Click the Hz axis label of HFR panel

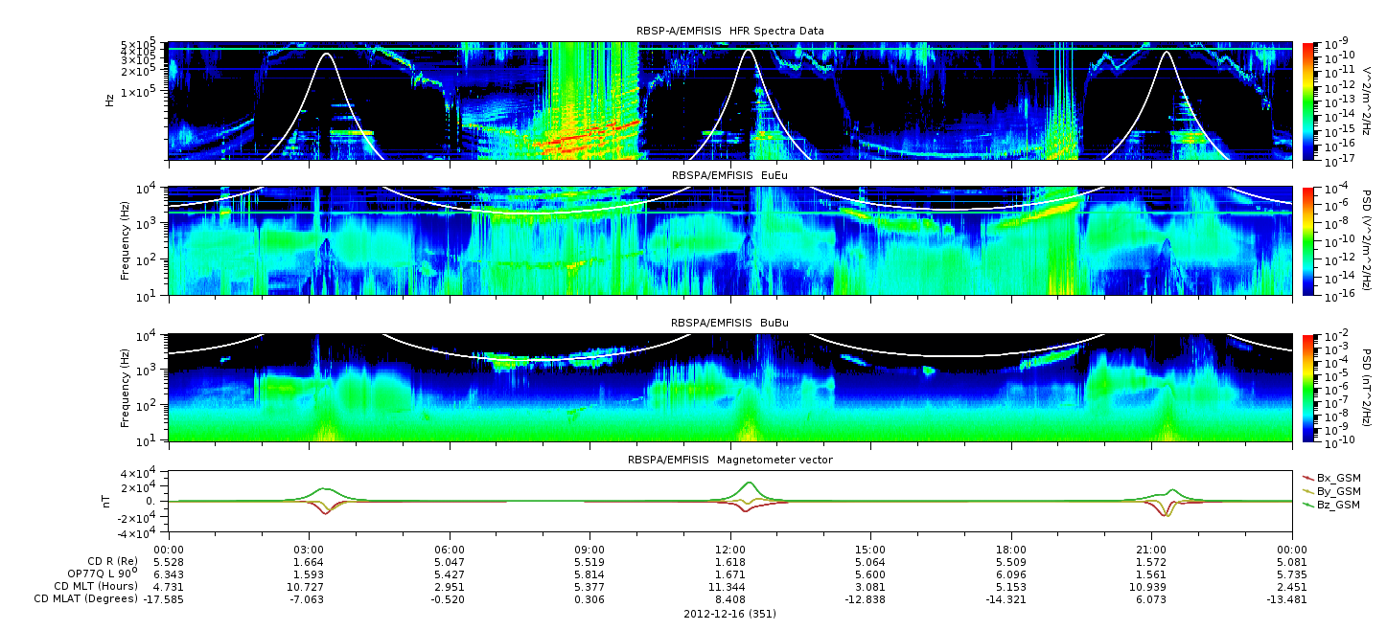[110, 98]
